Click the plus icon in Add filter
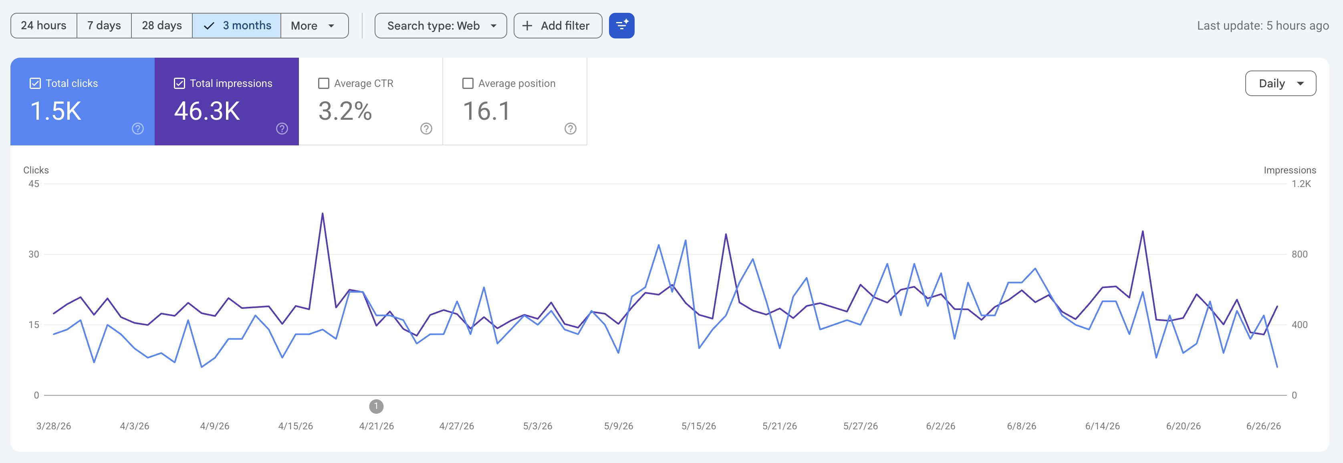Image resolution: width=1343 pixels, height=463 pixels. tap(527, 26)
